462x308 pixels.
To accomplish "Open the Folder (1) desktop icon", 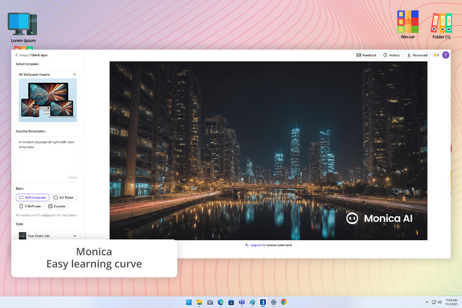I will point(441,26).
